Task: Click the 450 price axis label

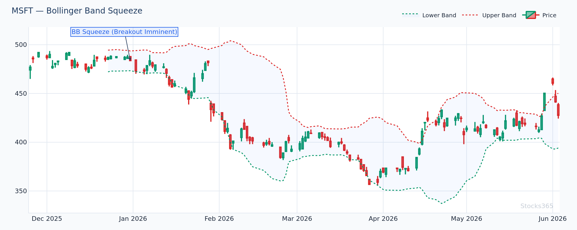Action: click(x=22, y=94)
